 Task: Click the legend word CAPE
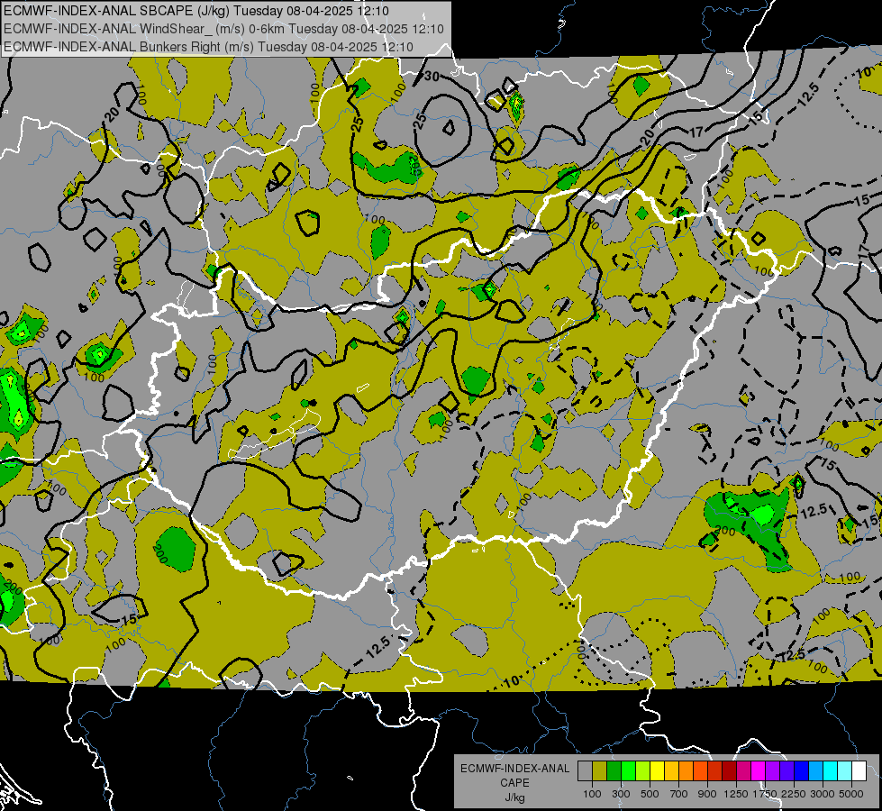[514, 783]
